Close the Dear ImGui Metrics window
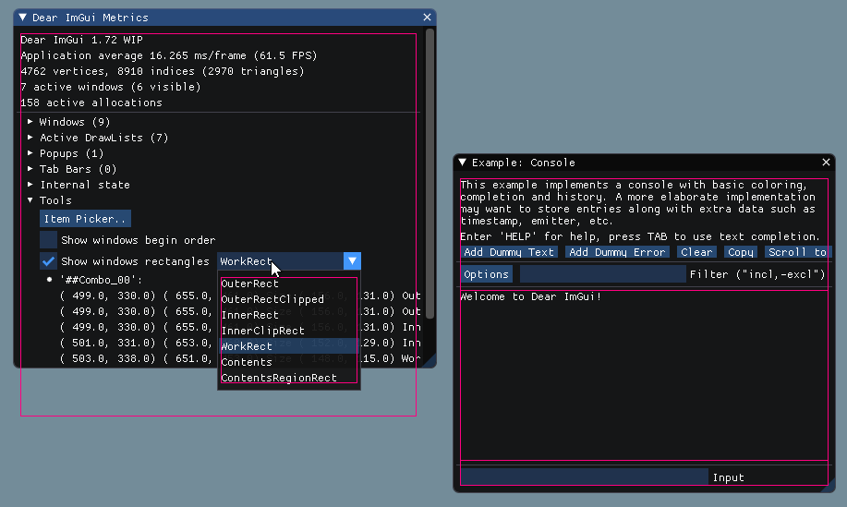The height and width of the screenshot is (507, 847). [x=427, y=18]
